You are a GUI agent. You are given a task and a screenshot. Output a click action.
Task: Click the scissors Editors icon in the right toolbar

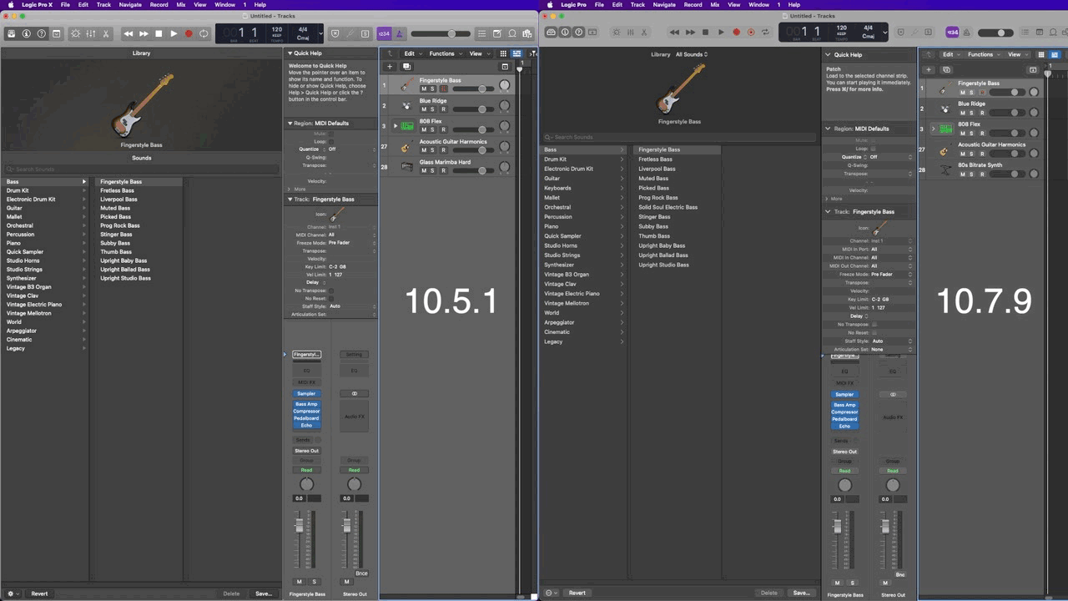tap(645, 33)
